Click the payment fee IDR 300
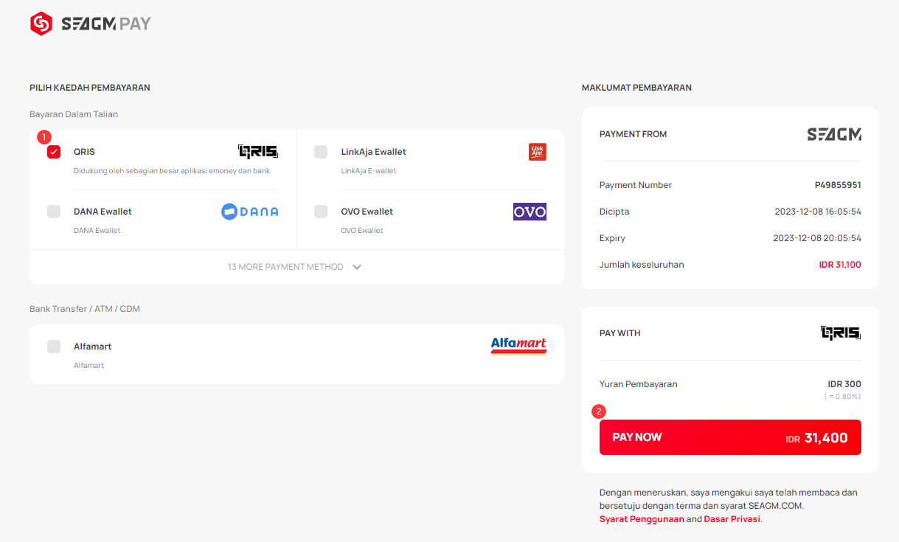Screen dimensions: 899x542 [844, 384]
